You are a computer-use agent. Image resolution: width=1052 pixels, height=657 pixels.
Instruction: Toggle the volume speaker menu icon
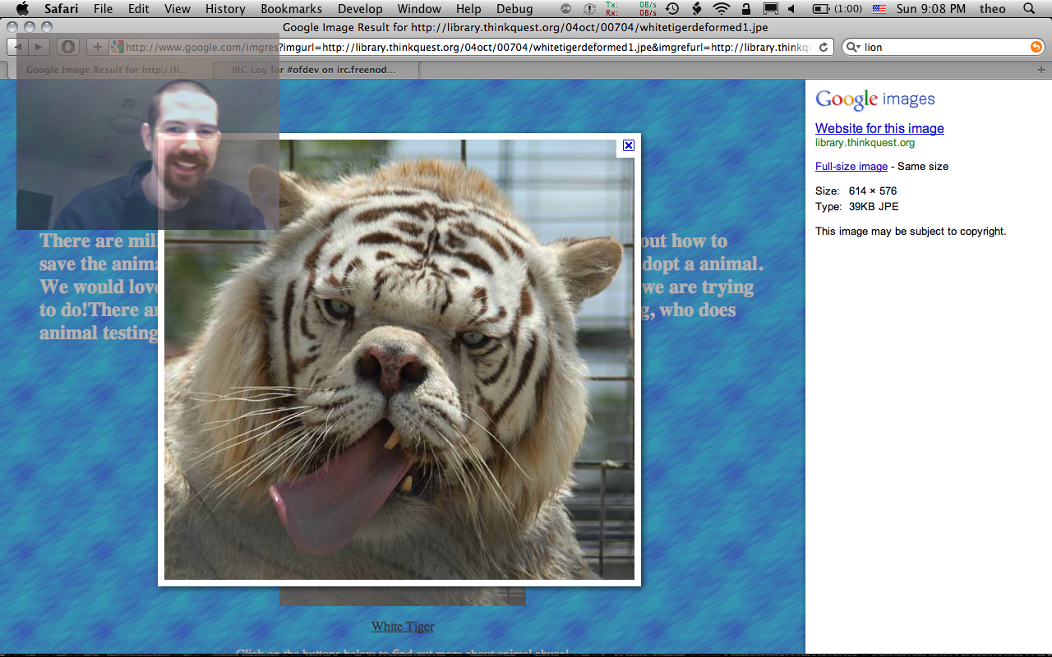point(791,9)
